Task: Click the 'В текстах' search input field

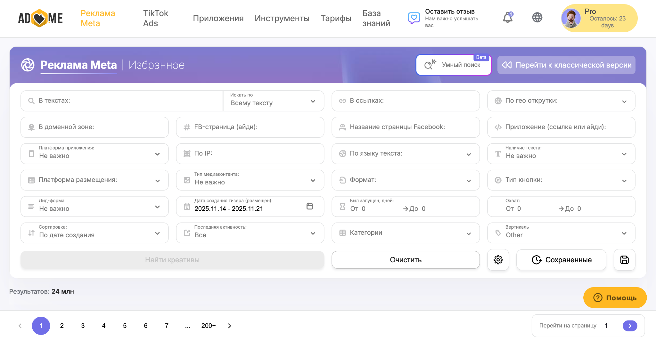Action: point(122,101)
